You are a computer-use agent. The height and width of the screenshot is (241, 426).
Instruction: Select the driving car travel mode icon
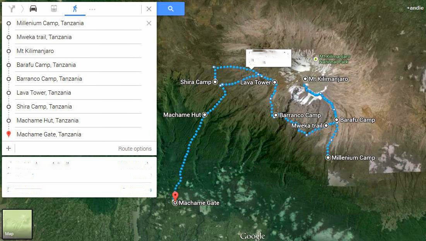pyautogui.click(x=33, y=8)
